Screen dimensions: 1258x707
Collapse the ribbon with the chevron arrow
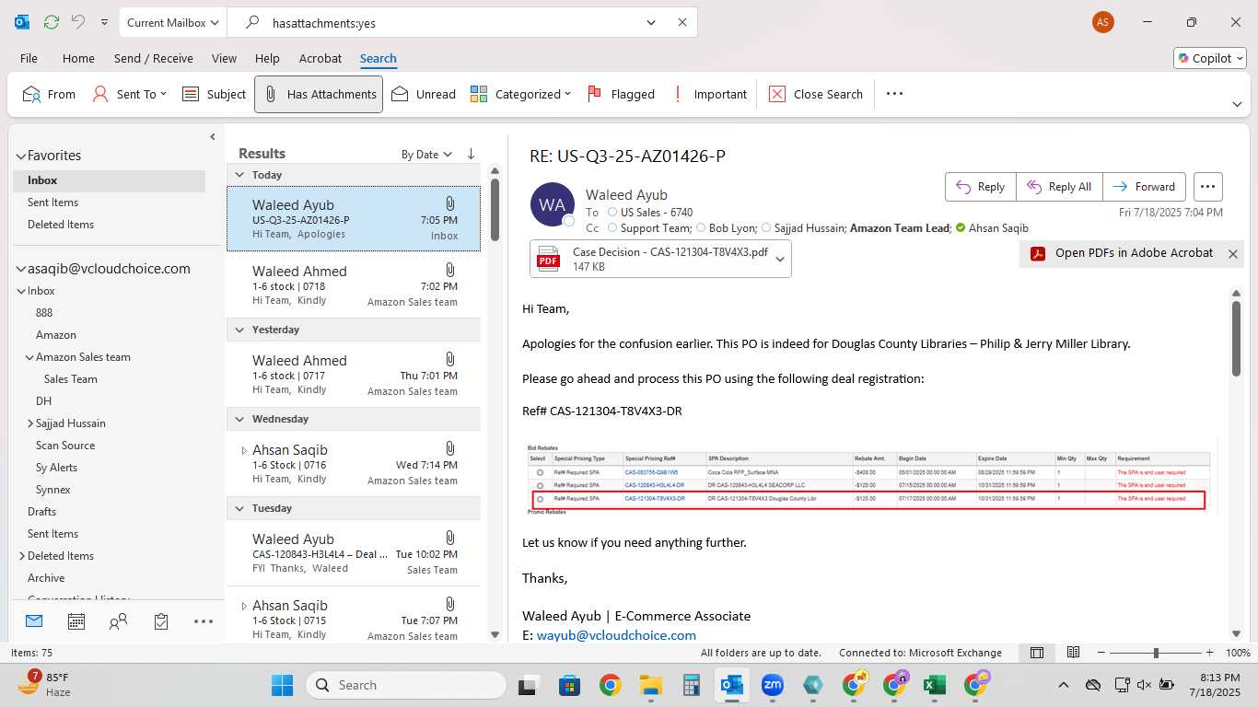click(1237, 104)
